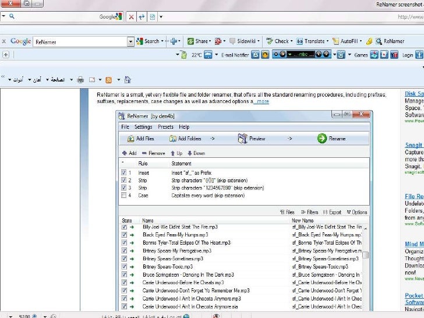Expand the Search button dropdown arrow

pos(162,41)
